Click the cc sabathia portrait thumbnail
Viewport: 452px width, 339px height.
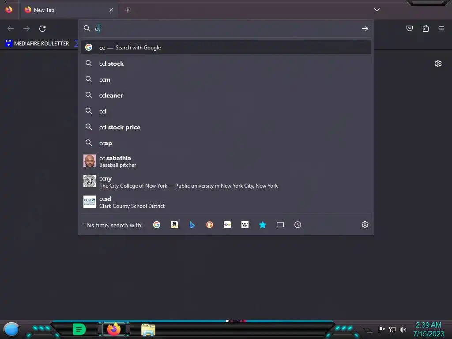tap(89, 161)
